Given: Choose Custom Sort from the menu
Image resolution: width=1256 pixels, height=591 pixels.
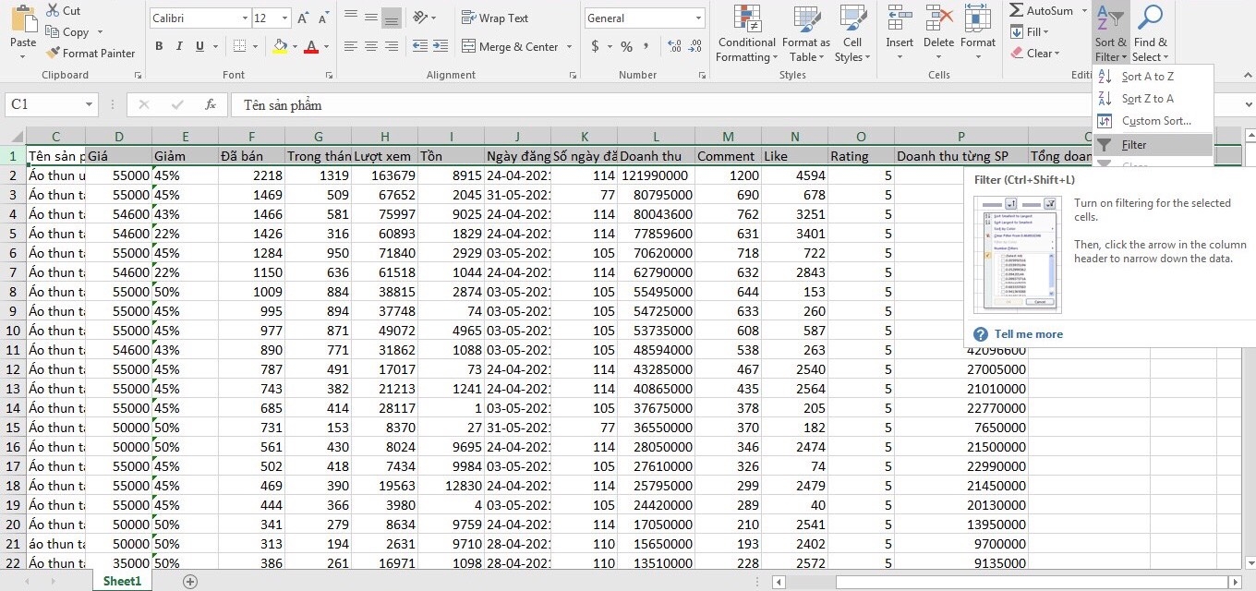Looking at the screenshot, I should tap(1155, 121).
